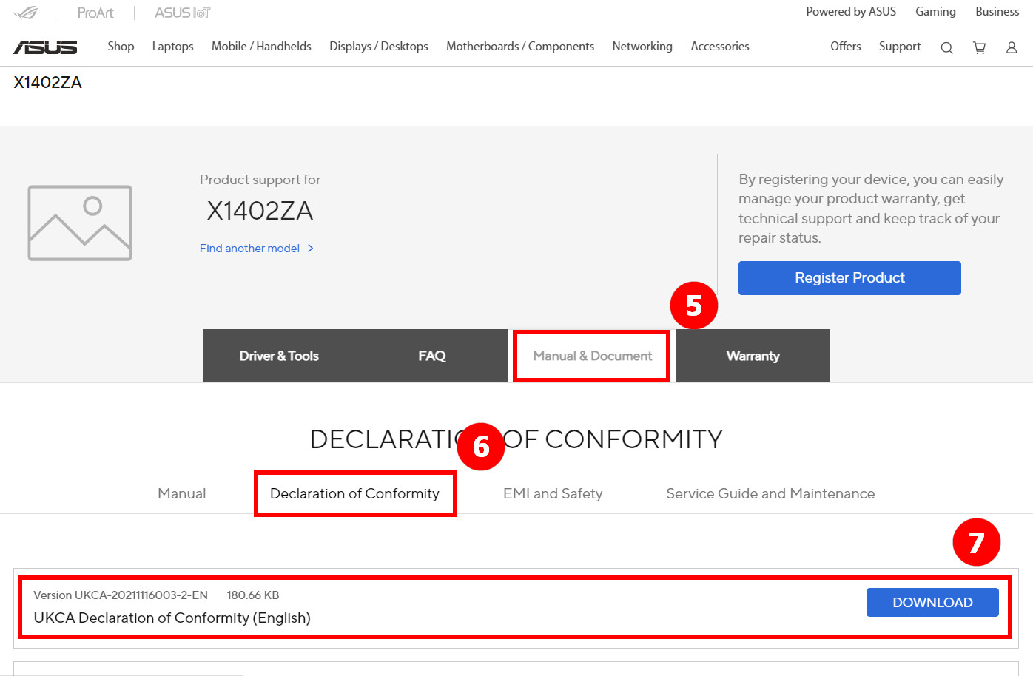The height and width of the screenshot is (676, 1033).
Task: Select the EMI and Safety sub-tab
Action: point(553,493)
